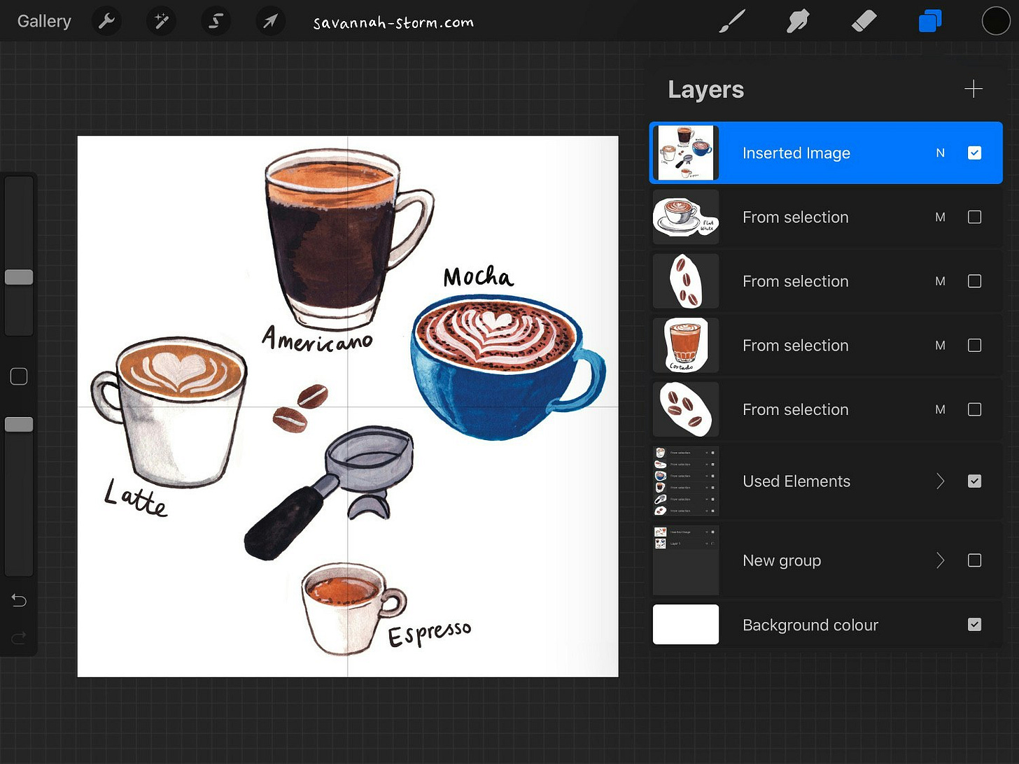
Task: Open the Adjustments magic wand panel
Action: click(x=161, y=21)
